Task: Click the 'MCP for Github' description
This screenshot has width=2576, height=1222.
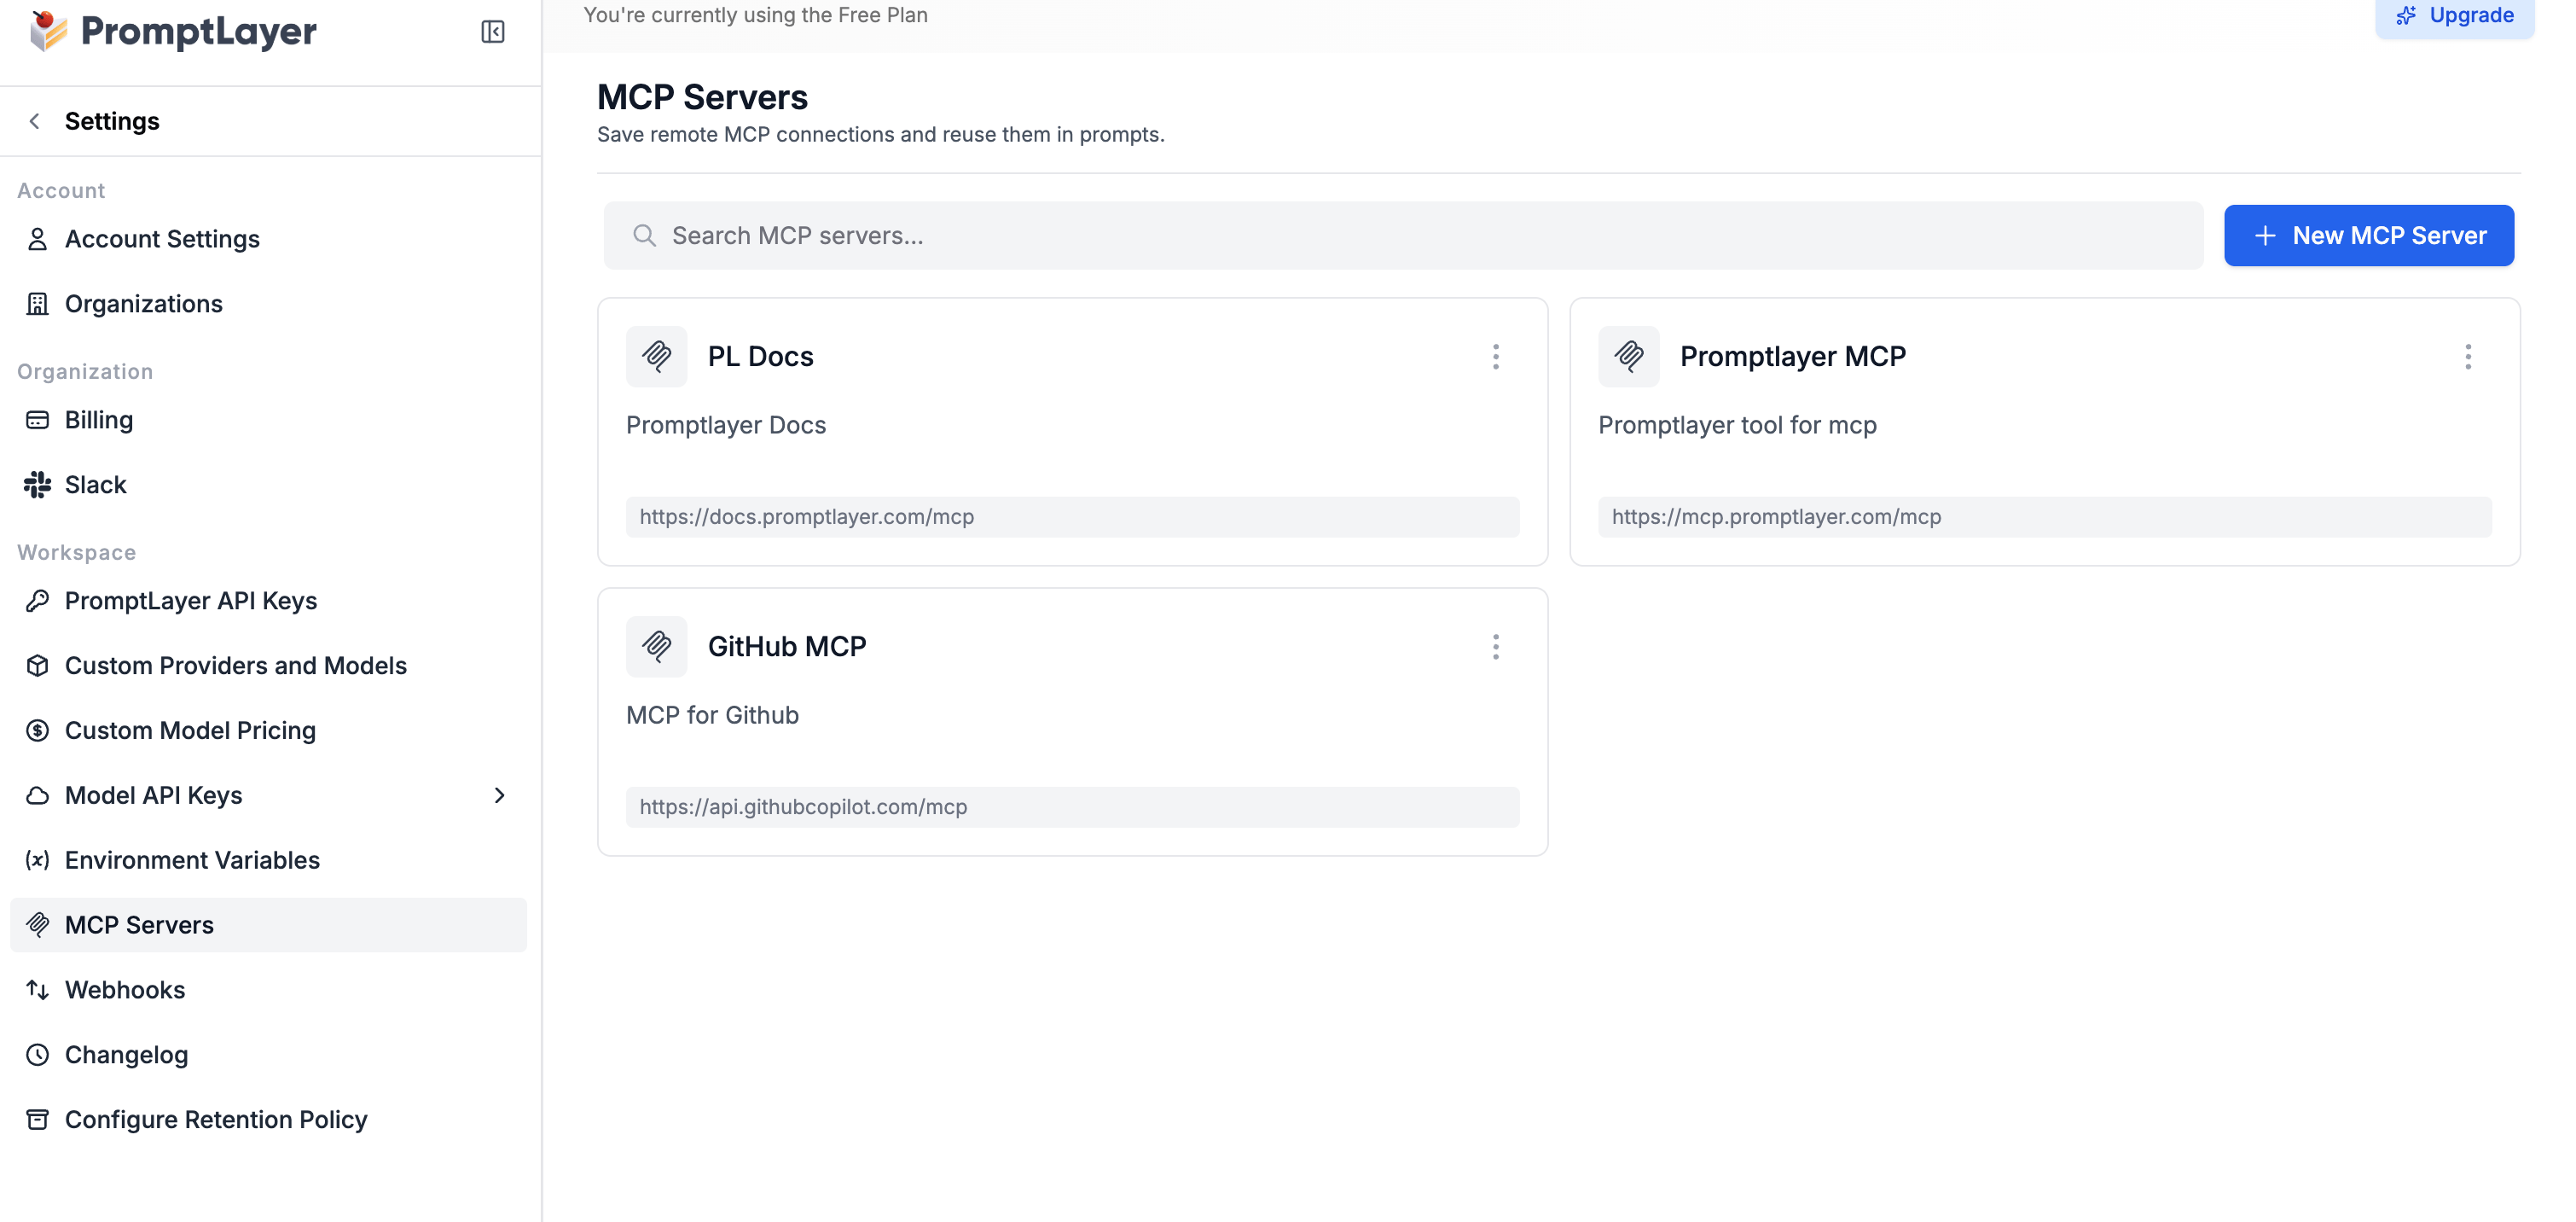Action: point(712,716)
